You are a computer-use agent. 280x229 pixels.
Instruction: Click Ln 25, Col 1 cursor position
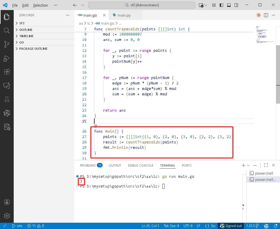click(150, 226)
